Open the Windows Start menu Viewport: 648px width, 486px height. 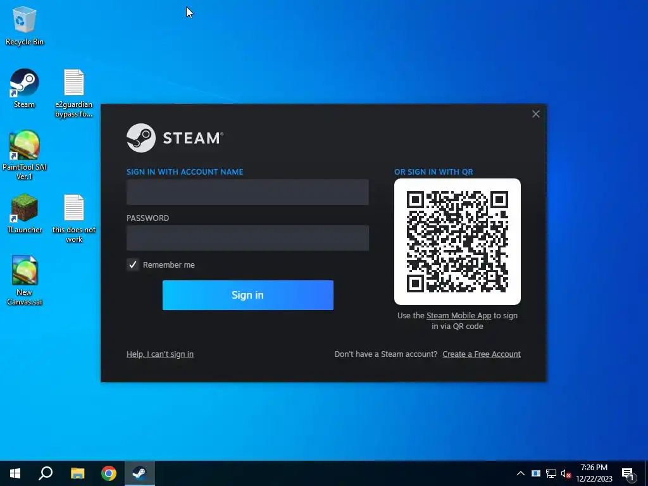pos(15,473)
